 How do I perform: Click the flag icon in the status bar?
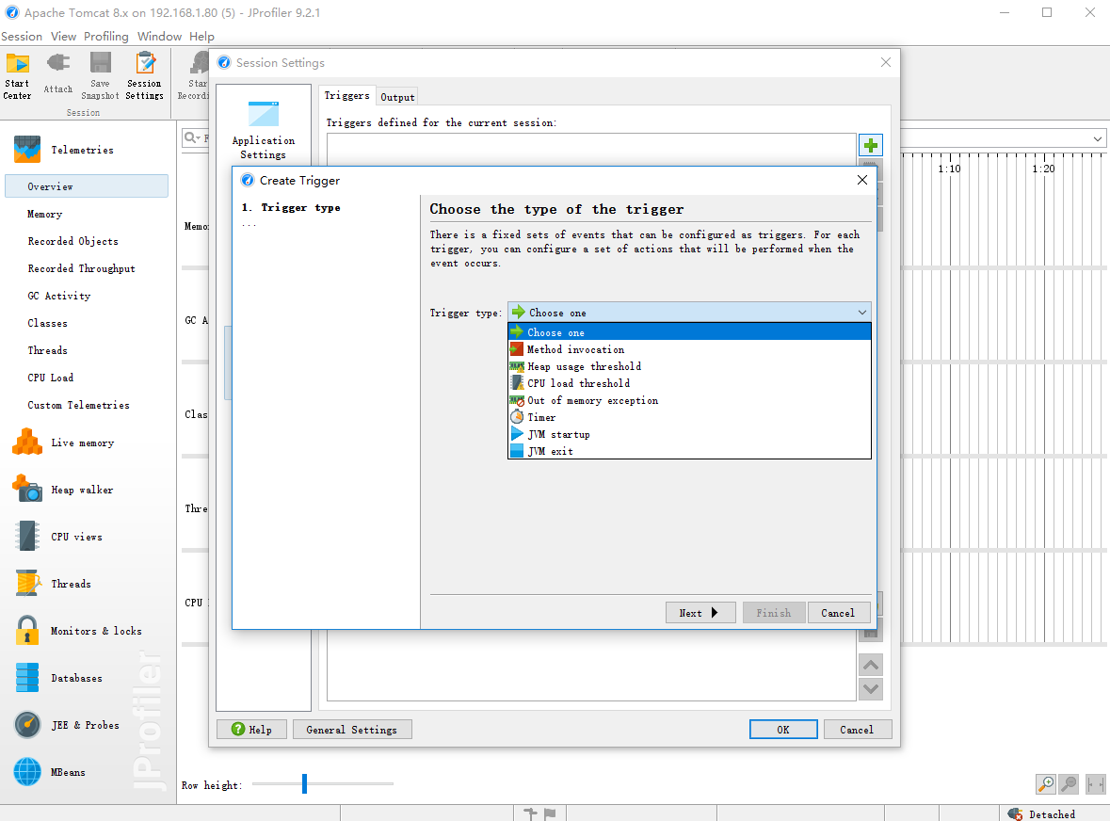coord(550,813)
